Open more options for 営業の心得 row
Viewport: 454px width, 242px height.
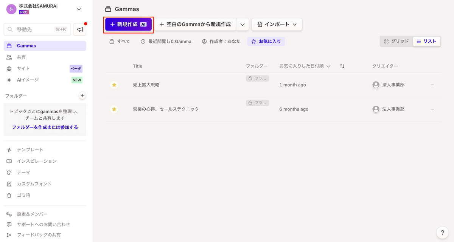(432, 109)
